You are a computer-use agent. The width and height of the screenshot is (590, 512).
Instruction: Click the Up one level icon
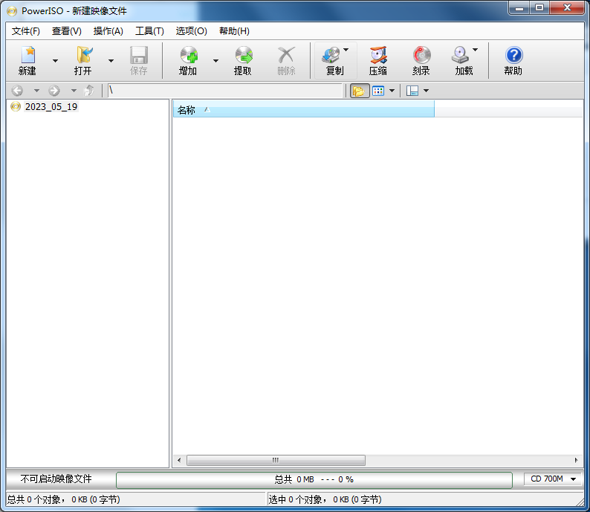click(x=89, y=91)
